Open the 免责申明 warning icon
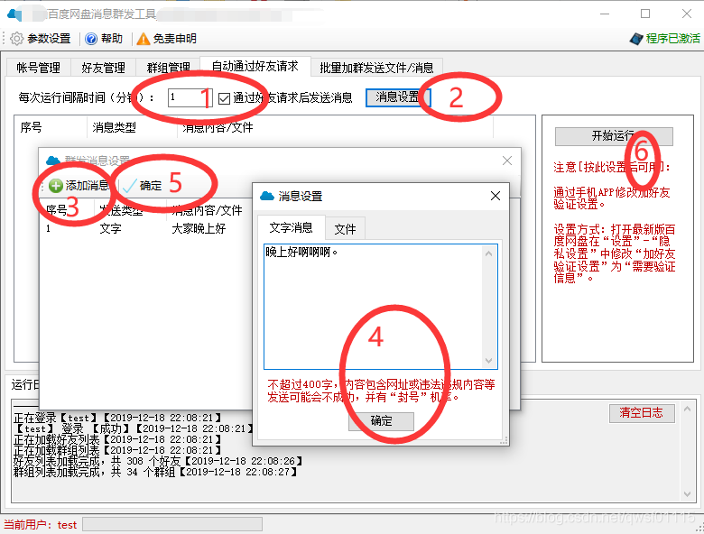 [x=144, y=39]
